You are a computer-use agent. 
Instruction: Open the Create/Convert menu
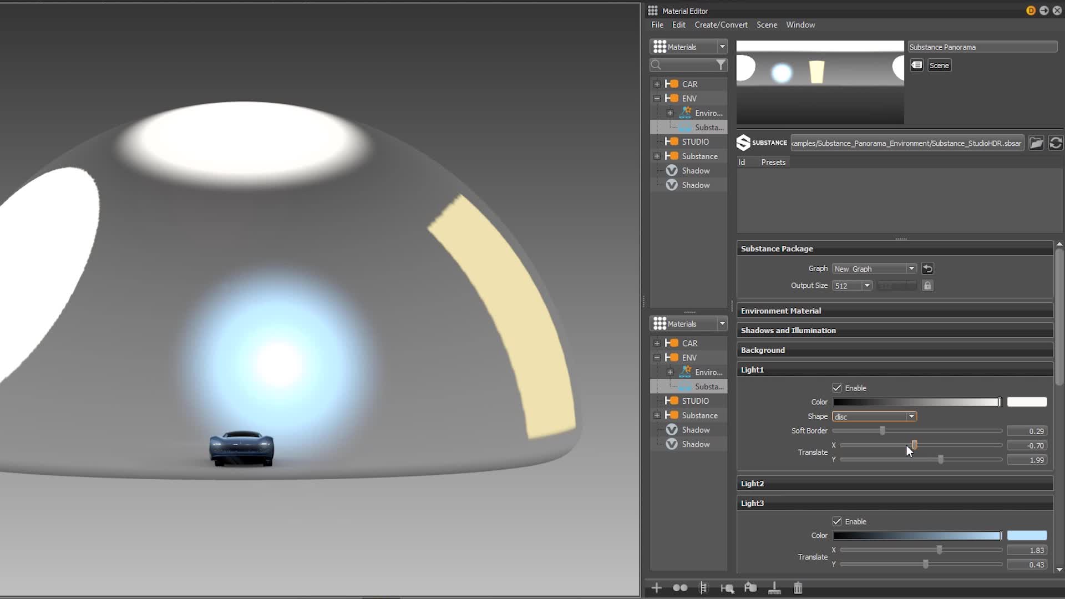721,25
